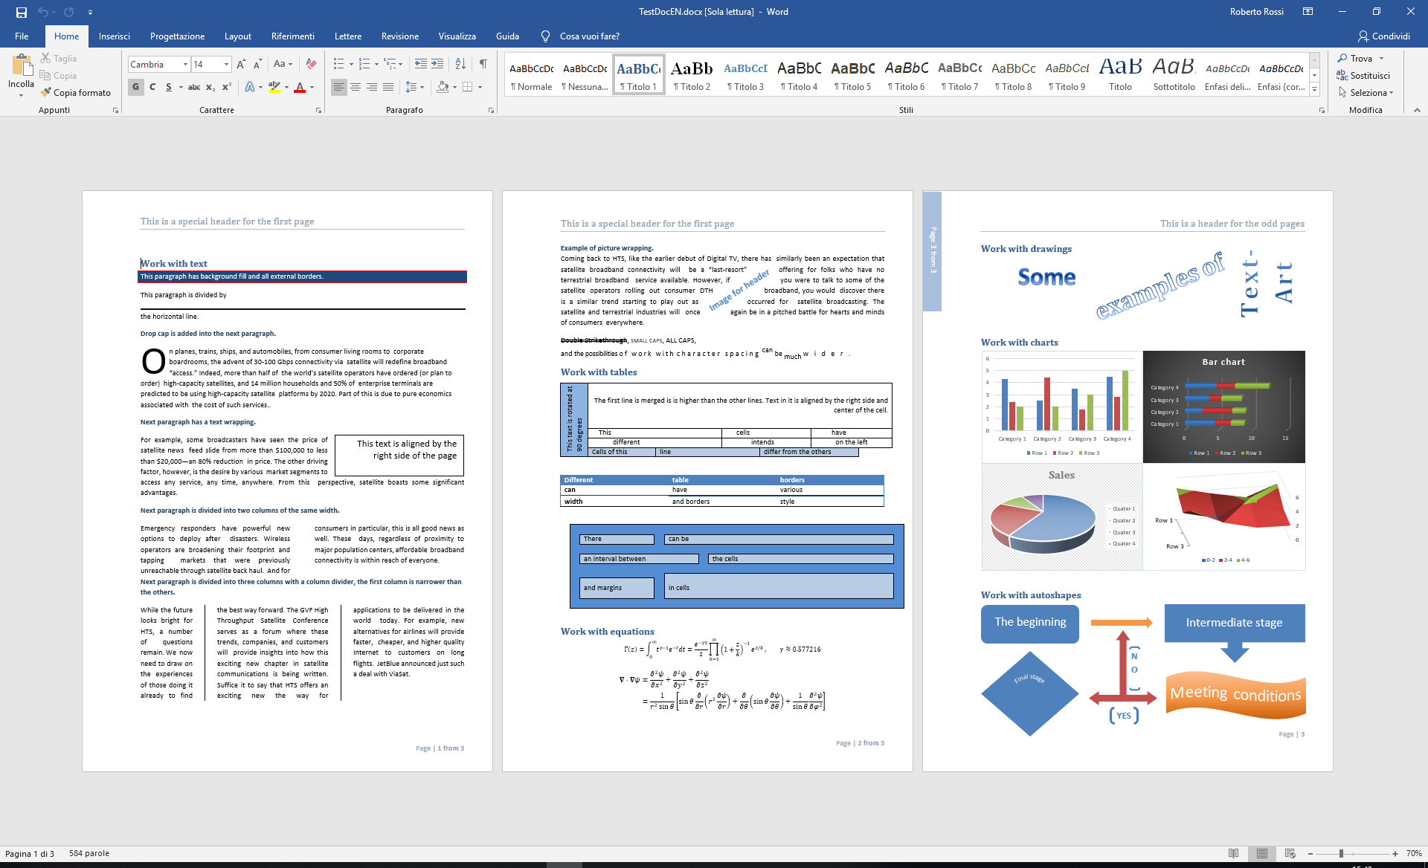The width and height of the screenshot is (1428, 868).
Task: Click the Copia formato paintbrush
Action: [75, 92]
